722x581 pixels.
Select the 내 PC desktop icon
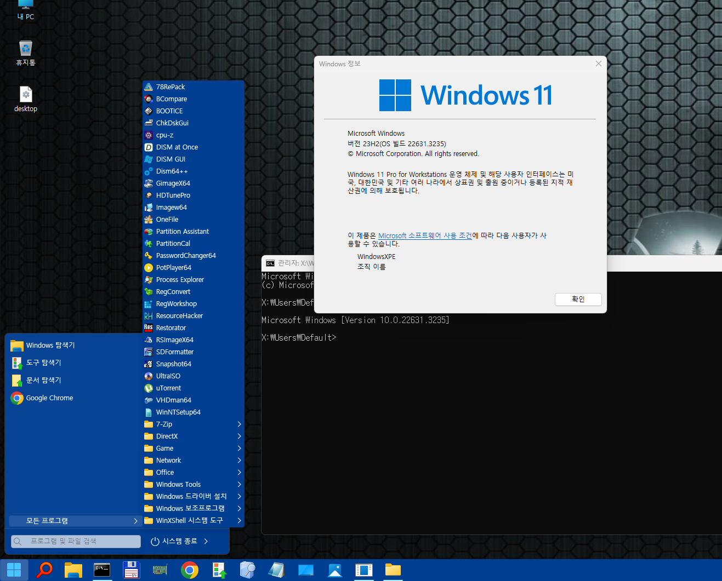(x=26, y=10)
